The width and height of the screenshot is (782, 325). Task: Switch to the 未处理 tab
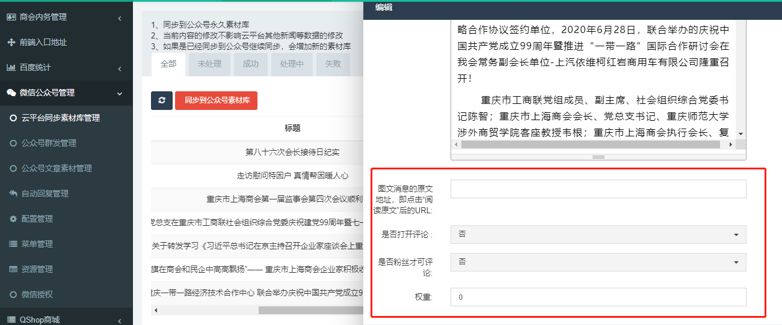coord(209,64)
